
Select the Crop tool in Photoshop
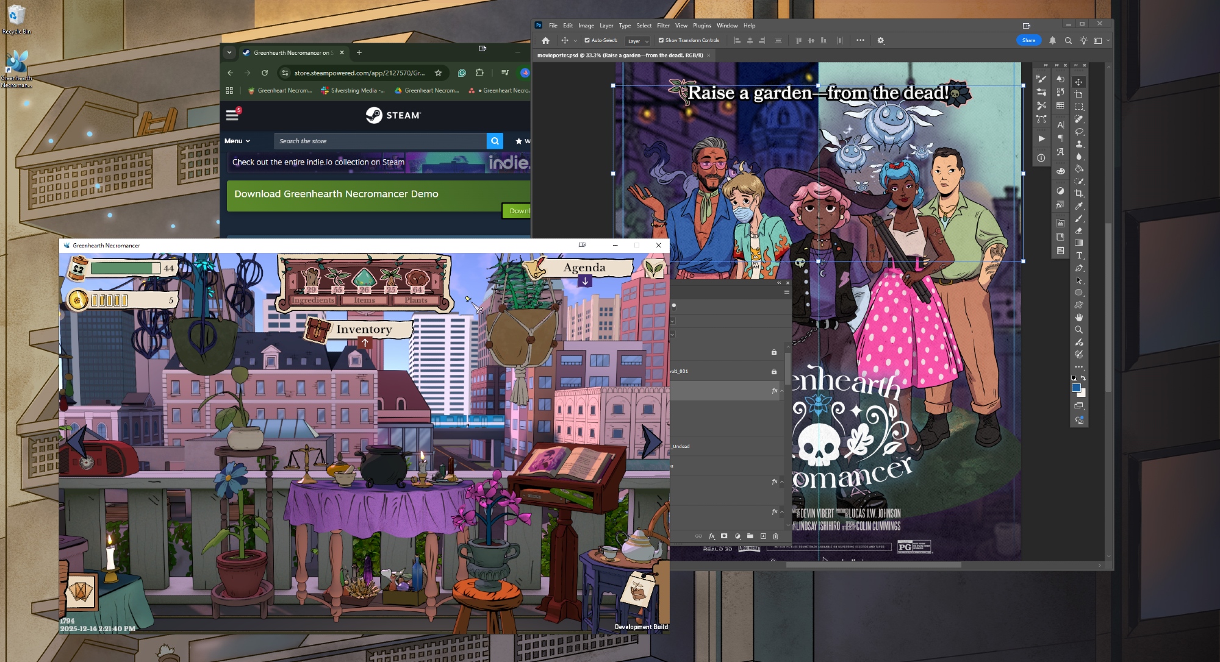click(1078, 193)
